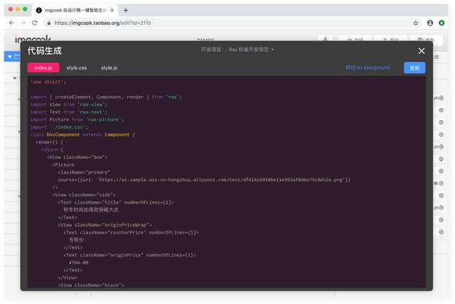Close the 代码生成 code dialog
Image resolution: width=455 pixels, height=304 pixels.
[x=422, y=51]
